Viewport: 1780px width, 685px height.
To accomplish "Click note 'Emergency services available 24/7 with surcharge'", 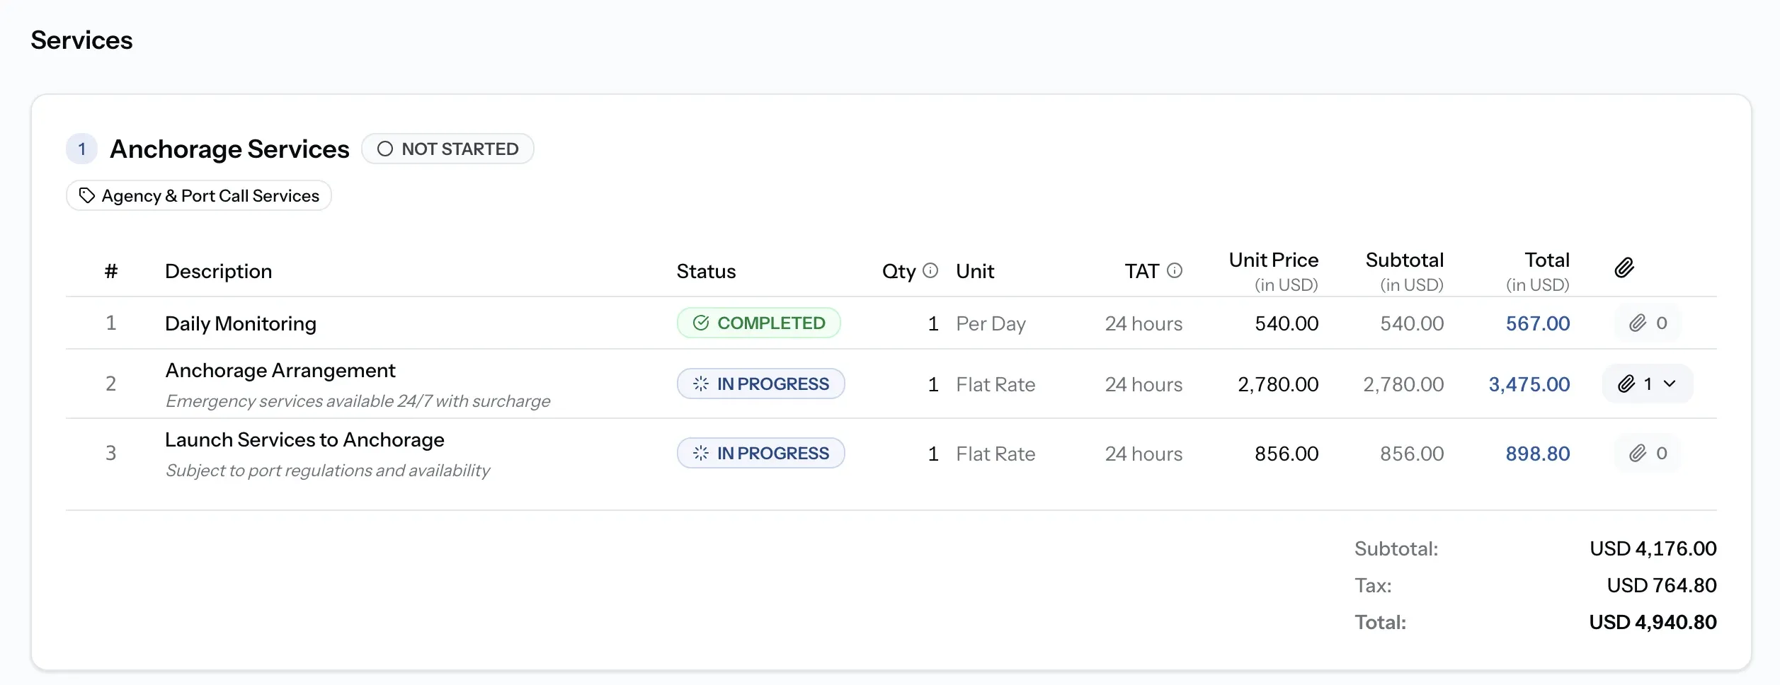I will 358,401.
